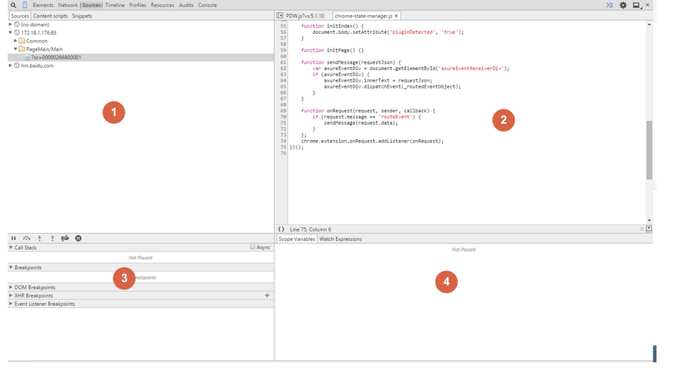Toggle the navigator panel icon left of PDW.js tab
Screen dimensions: 675x370
click(x=280, y=15)
